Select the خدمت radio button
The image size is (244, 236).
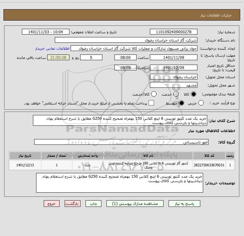(x=176, y=94)
